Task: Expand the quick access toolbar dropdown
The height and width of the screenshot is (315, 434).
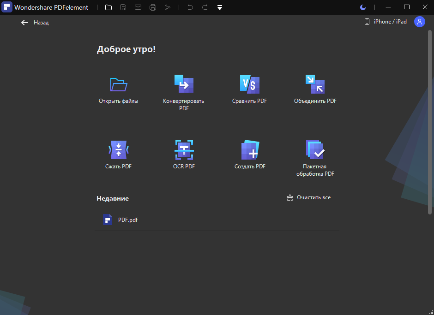Action: pos(220,8)
